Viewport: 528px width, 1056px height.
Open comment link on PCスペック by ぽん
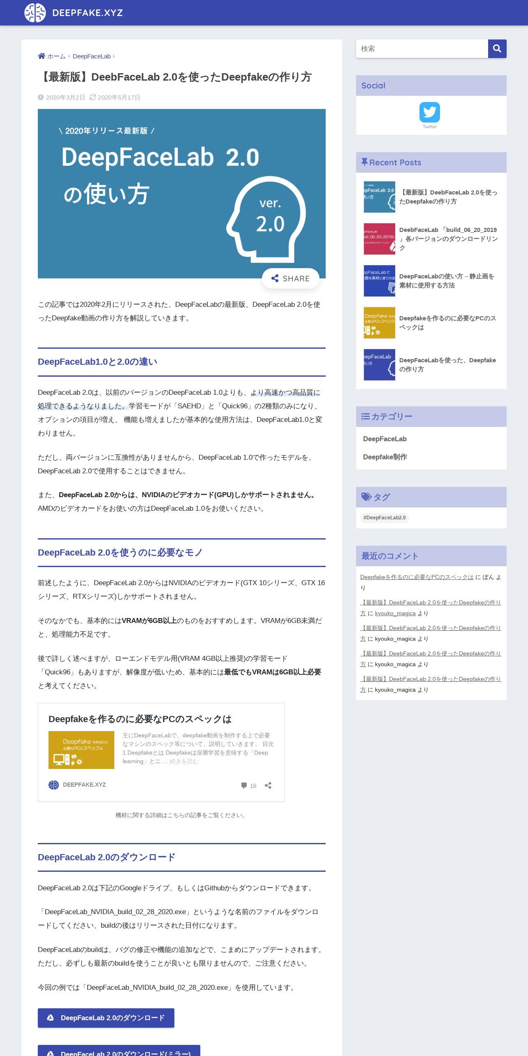point(417,577)
